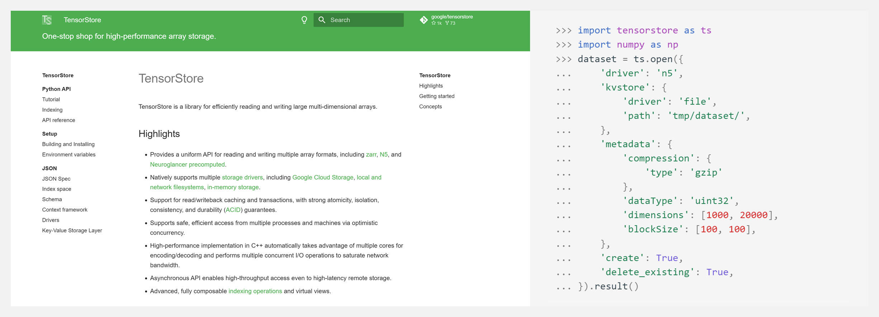Select Python API section heading
879x317 pixels.
tap(56, 89)
